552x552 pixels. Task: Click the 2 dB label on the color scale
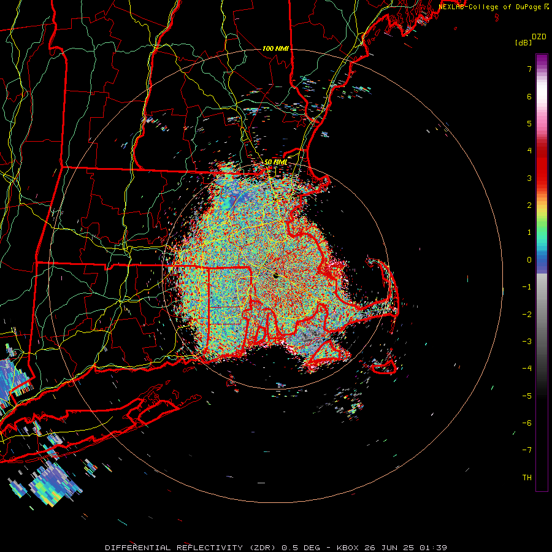point(529,205)
